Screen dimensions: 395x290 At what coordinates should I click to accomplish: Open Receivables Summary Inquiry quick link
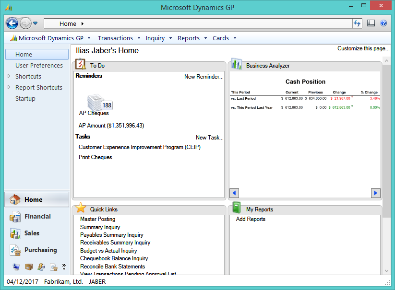pyautogui.click(x=115, y=243)
